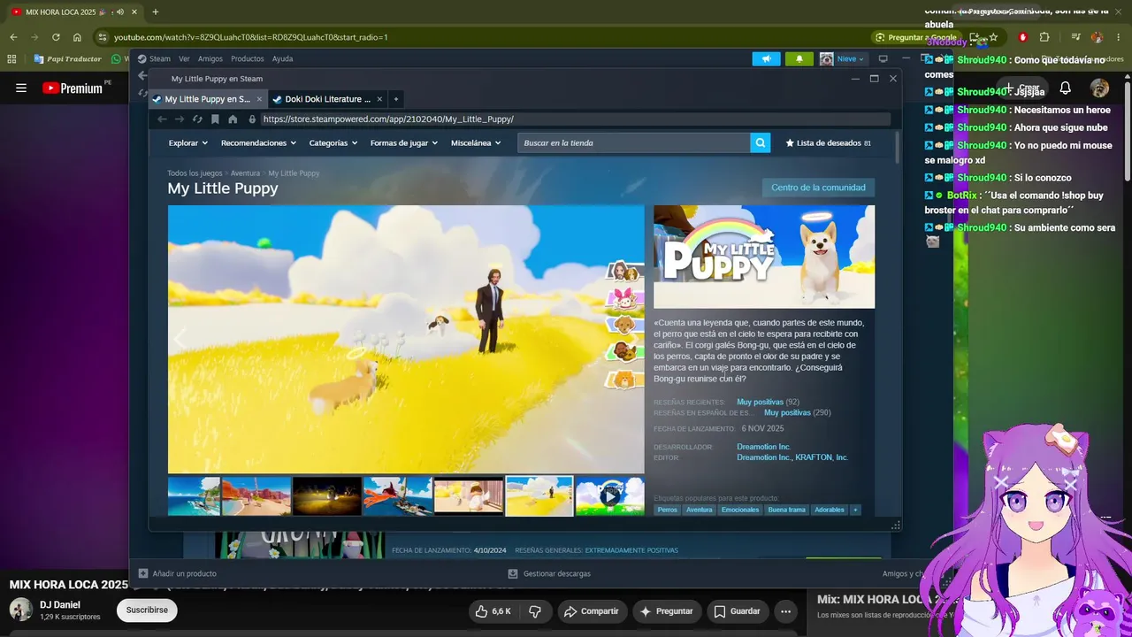The height and width of the screenshot is (637, 1132).
Task: Click Añadir un producto in Steam
Action: 177,573
